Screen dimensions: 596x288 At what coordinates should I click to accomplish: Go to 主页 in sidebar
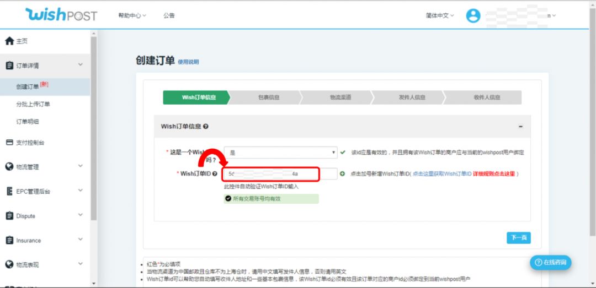tap(22, 41)
